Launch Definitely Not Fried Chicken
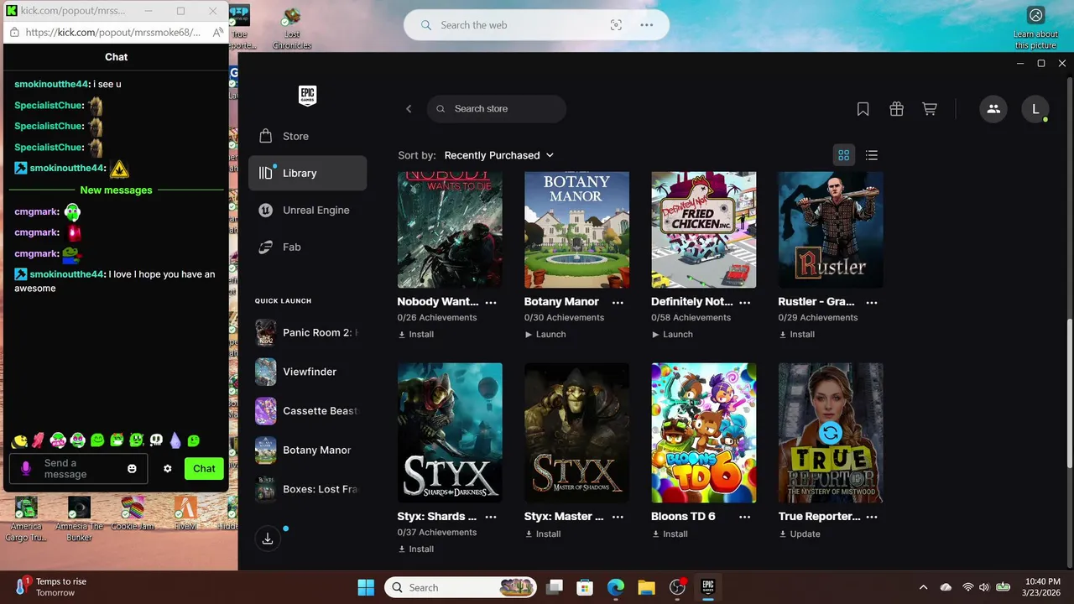The image size is (1074, 604). 672,334
